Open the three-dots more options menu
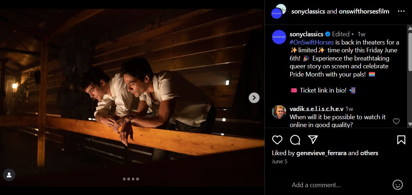Screen dimensions: 412x195 point(401,11)
